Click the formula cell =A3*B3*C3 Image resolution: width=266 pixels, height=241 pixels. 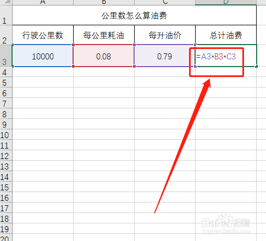point(226,56)
